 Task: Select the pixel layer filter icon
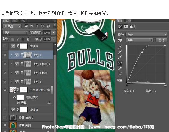[26, 26]
